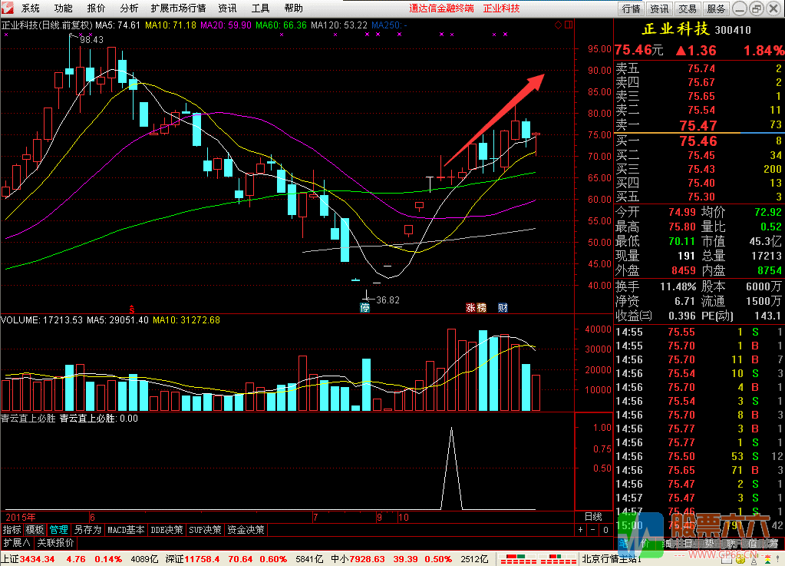785x566 pixels.
Task: Click the 北京行情主站1 server status
Action: (612, 559)
